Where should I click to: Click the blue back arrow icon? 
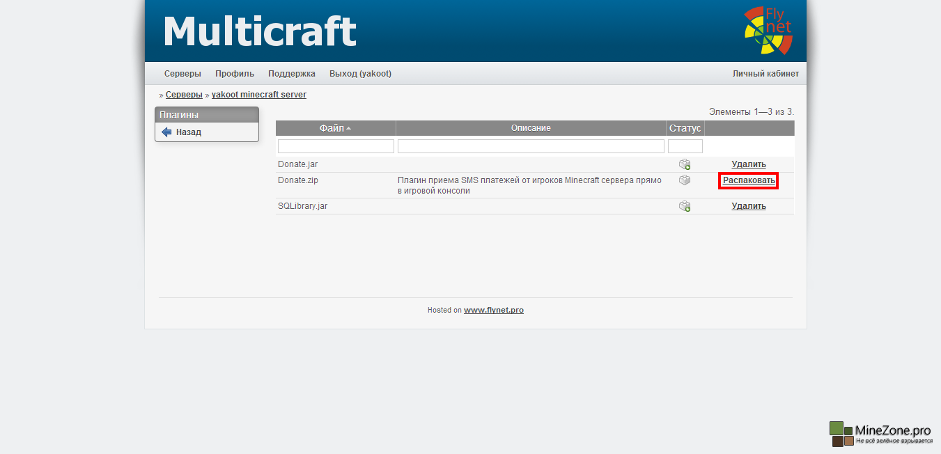(166, 132)
